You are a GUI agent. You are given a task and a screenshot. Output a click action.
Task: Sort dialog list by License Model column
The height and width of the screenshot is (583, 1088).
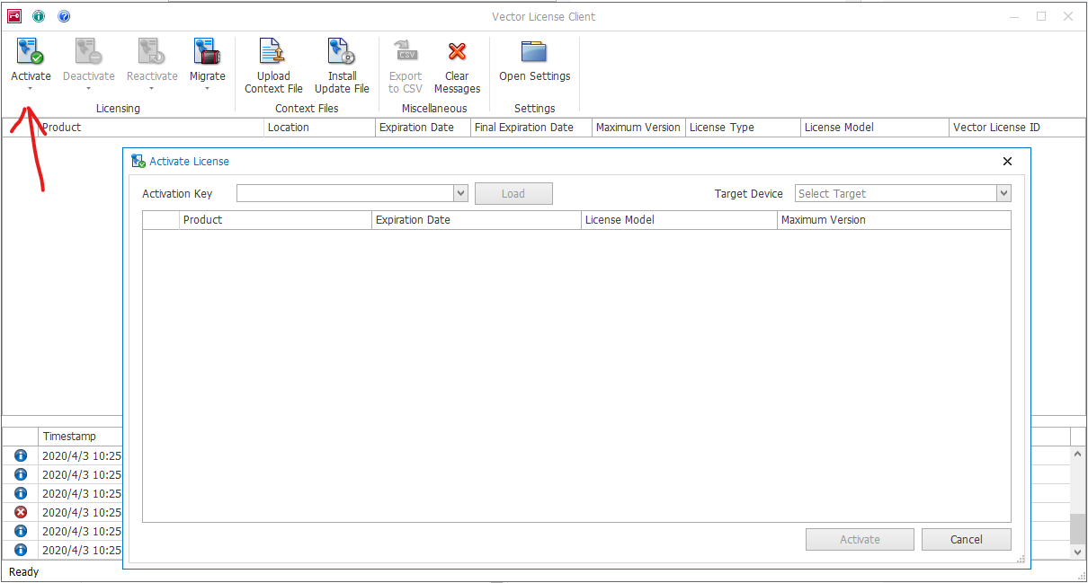[x=679, y=220]
